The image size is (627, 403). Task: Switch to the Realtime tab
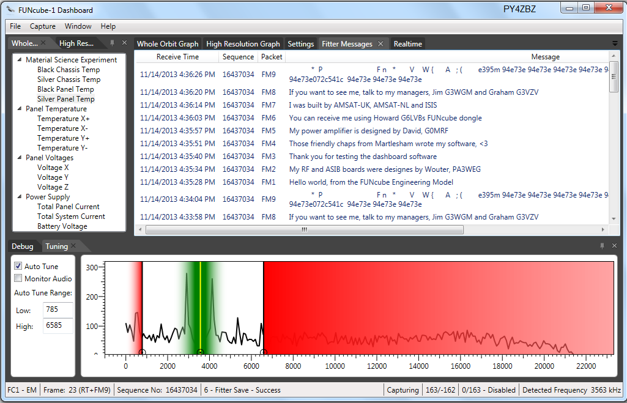coord(408,43)
